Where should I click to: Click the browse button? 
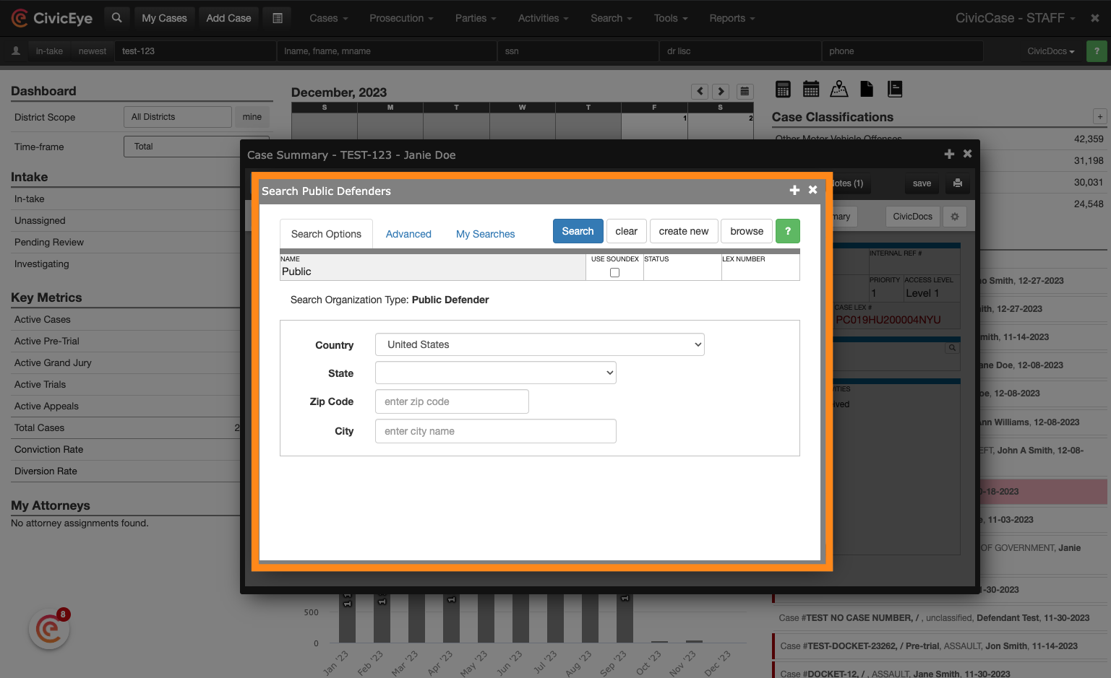(x=747, y=231)
